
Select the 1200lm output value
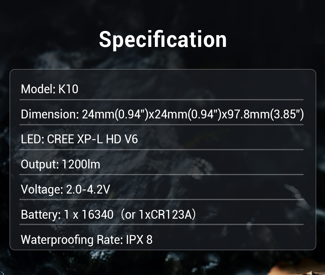(x=81, y=164)
